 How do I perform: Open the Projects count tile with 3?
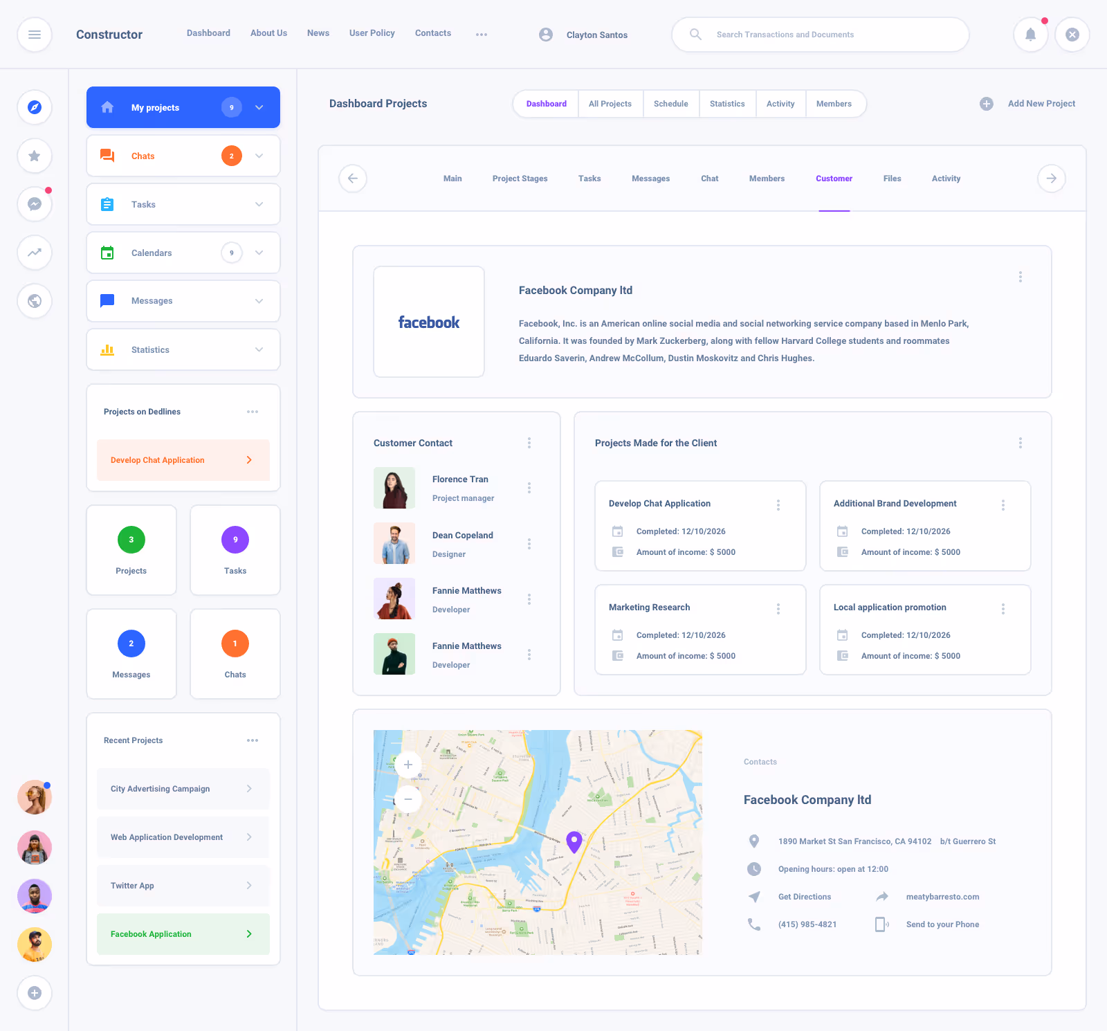[x=131, y=550]
